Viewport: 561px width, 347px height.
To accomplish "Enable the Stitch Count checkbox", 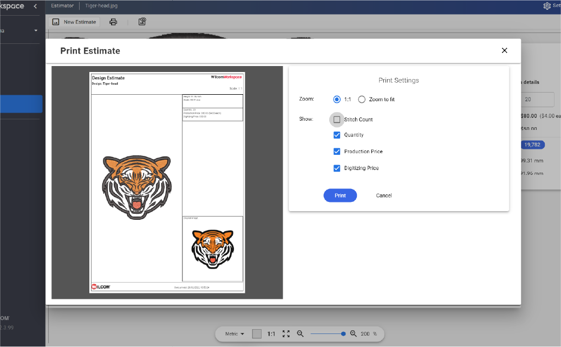I will coord(337,119).
